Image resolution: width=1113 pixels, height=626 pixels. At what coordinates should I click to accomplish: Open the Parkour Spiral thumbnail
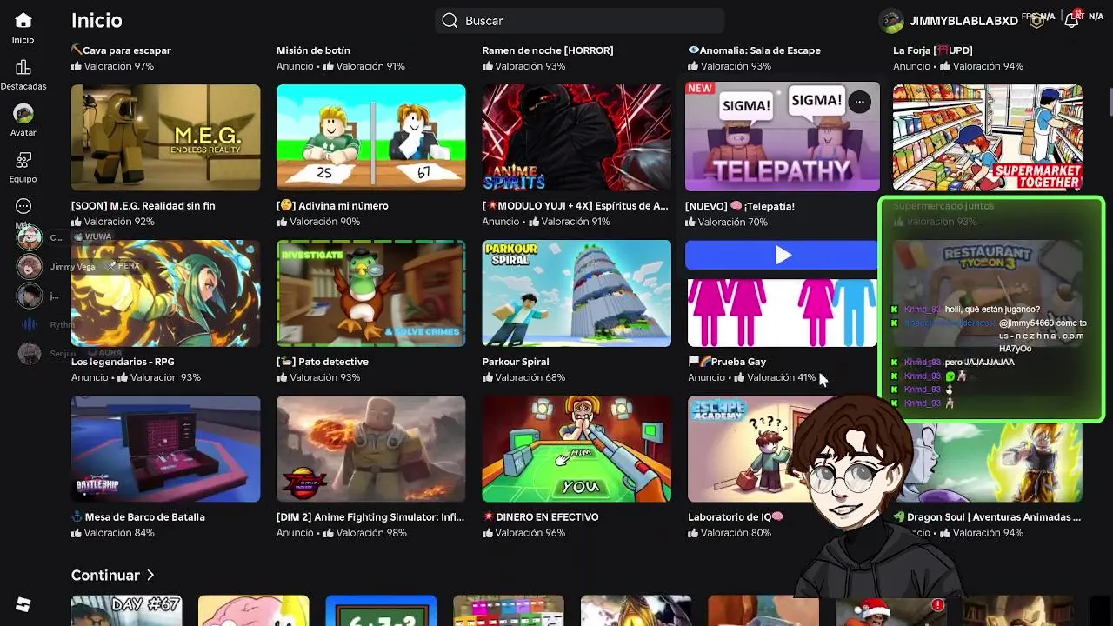576,293
